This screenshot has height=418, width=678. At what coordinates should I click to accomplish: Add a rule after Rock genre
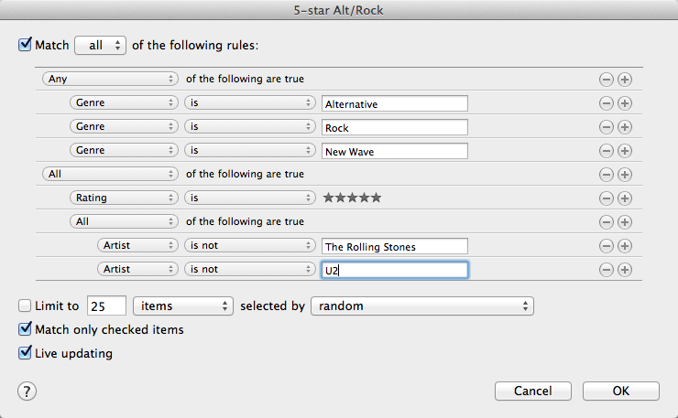pos(625,127)
